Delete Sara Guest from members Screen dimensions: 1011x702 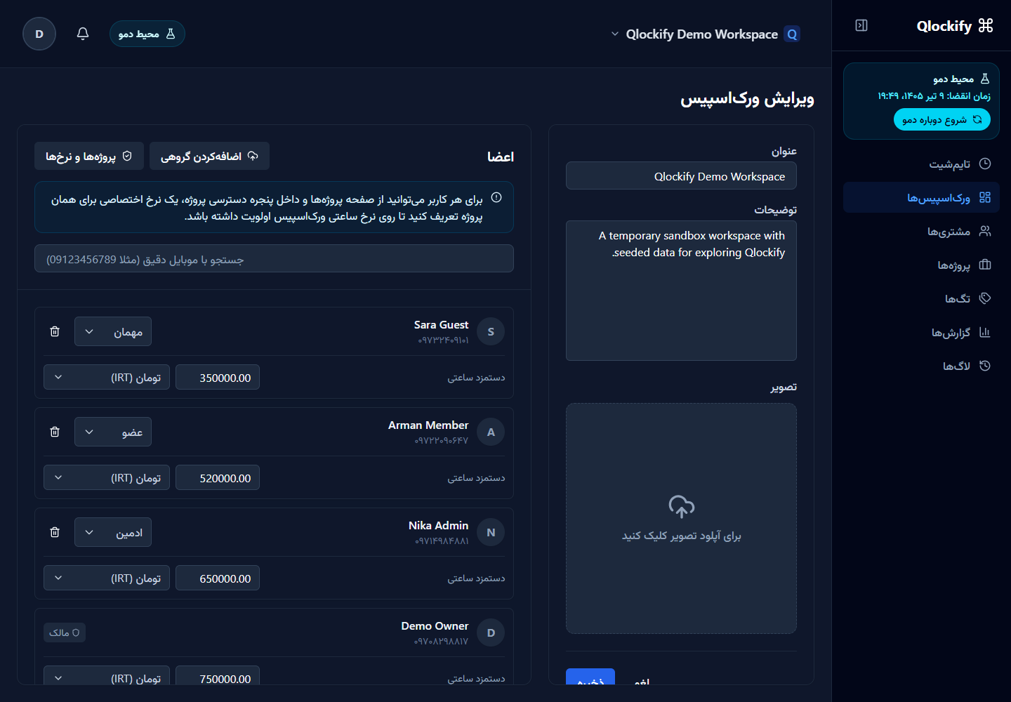point(55,331)
